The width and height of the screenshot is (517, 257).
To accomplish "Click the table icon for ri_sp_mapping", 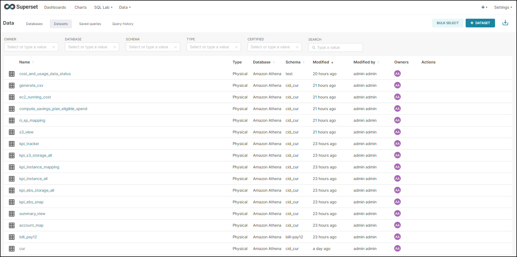I will click(x=12, y=120).
